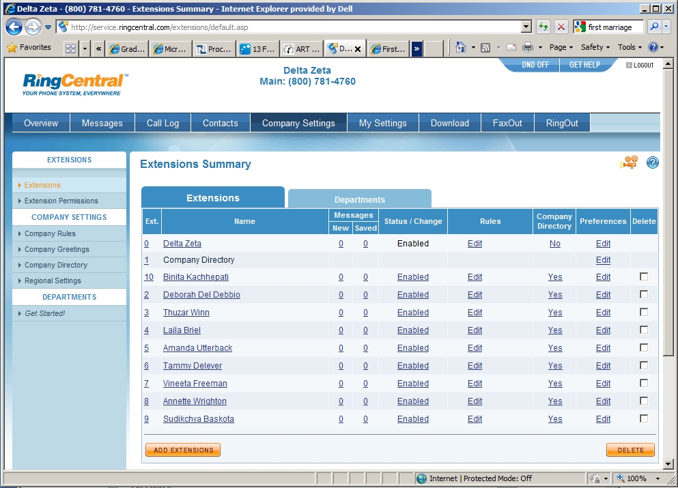Edit rules for Tammy Delever
Image resolution: width=678 pixels, height=488 pixels.
(x=475, y=365)
